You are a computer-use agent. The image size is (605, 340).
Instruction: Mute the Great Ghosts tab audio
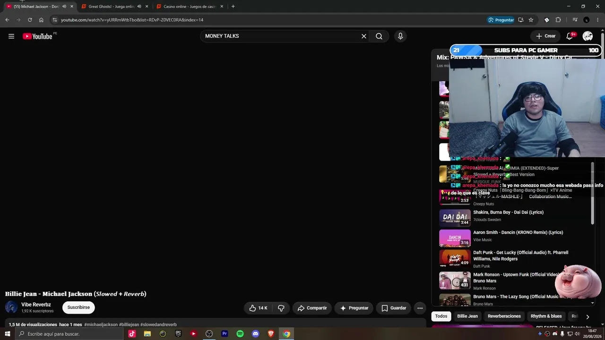coord(139,7)
